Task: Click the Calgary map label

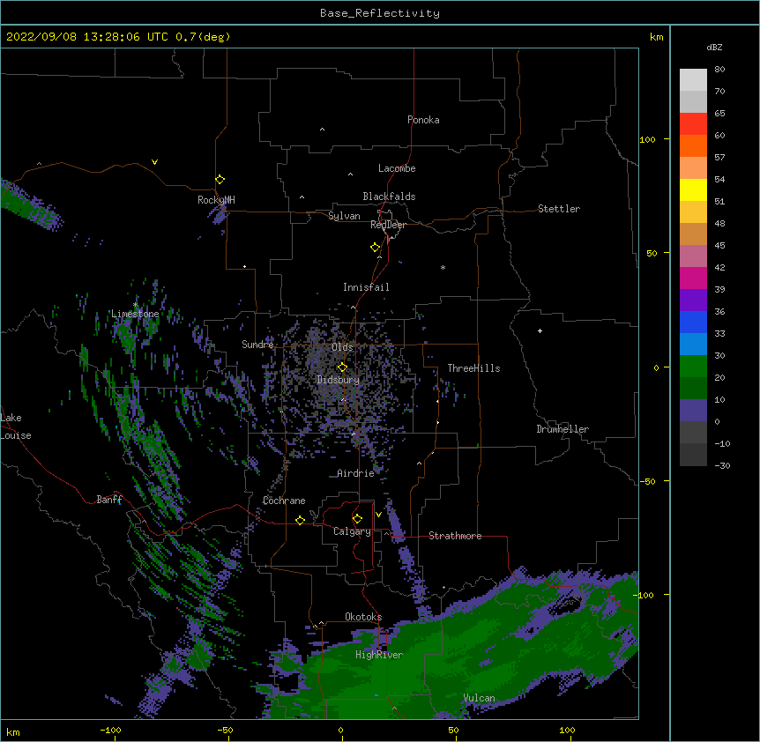Action: point(352,531)
